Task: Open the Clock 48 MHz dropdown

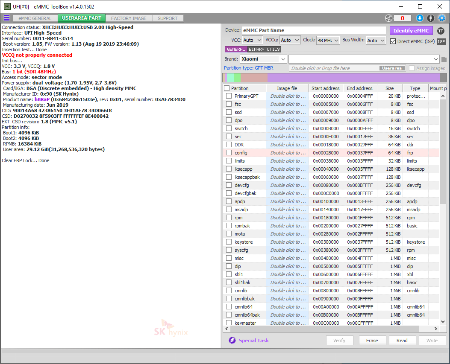Action: pyautogui.click(x=328, y=41)
